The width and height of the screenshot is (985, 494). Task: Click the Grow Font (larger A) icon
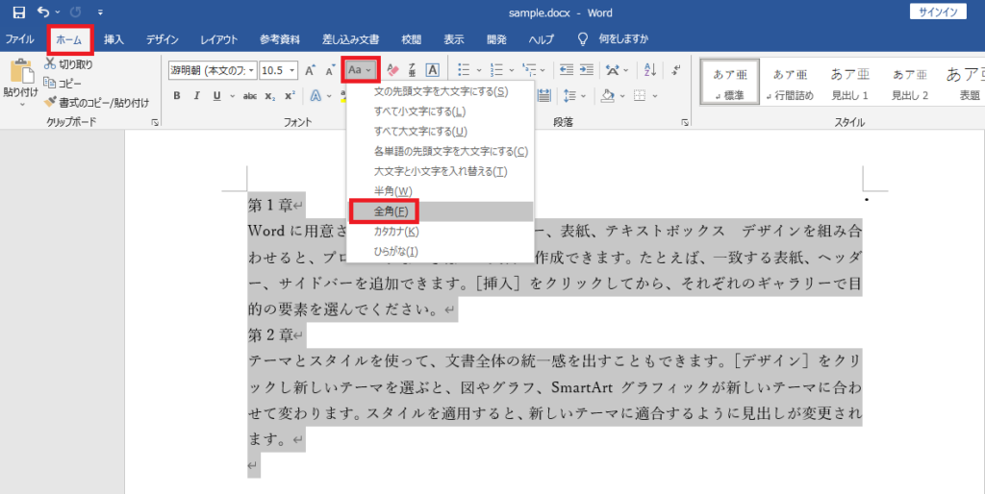point(310,70)
